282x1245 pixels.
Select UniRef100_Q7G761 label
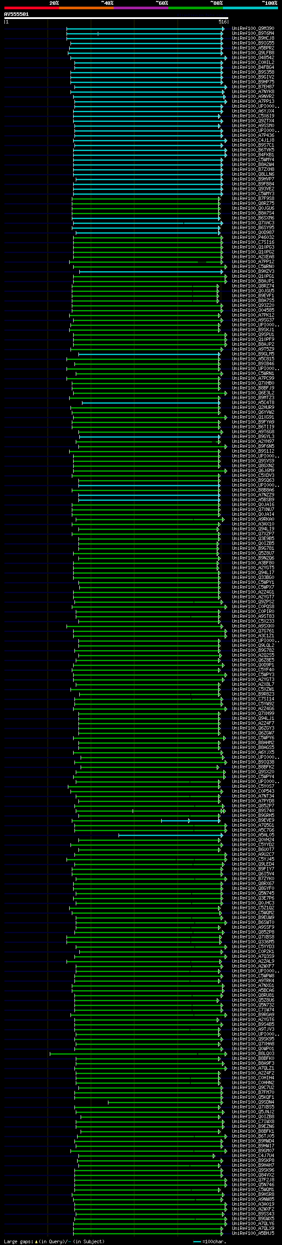pyautogui.click(x=253, y=631)
